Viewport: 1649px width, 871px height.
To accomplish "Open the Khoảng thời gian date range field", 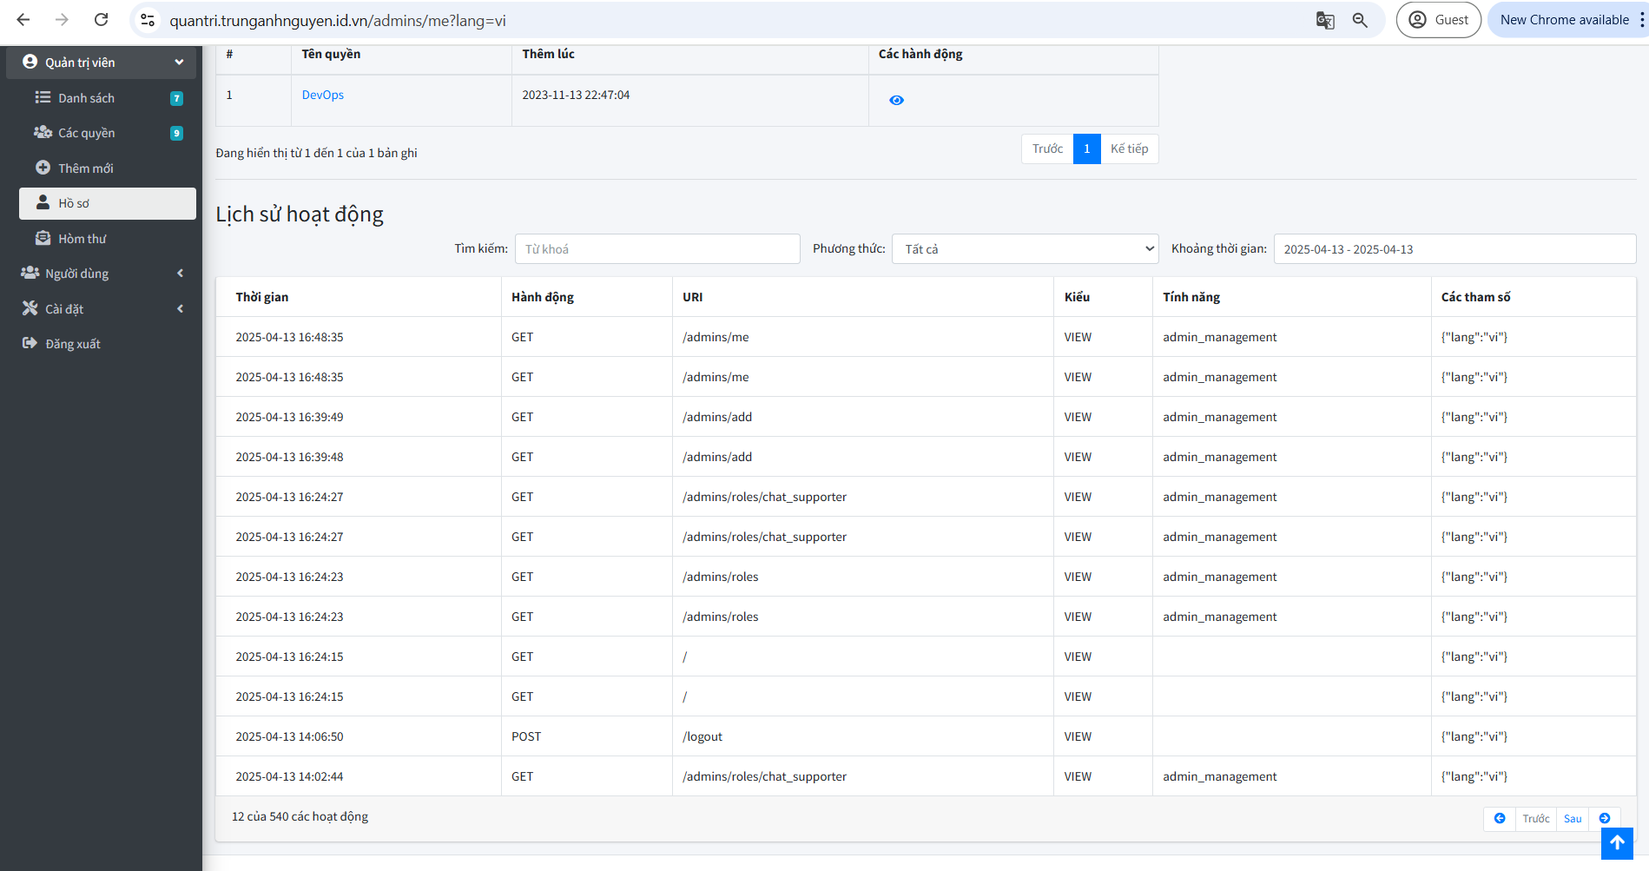I will (1454, 249).
